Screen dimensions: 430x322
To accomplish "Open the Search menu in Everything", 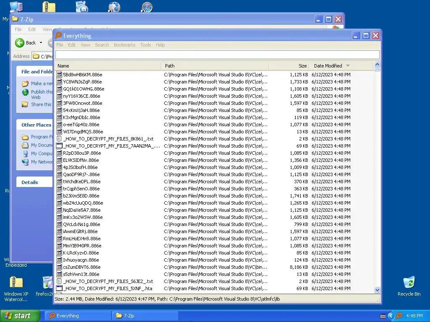I will pyautogui.click(x=102, y=45).
